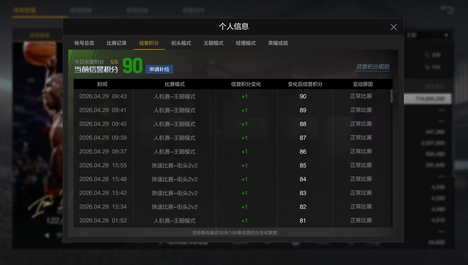Open the 帐号总览 tab

tap(84, 43)
